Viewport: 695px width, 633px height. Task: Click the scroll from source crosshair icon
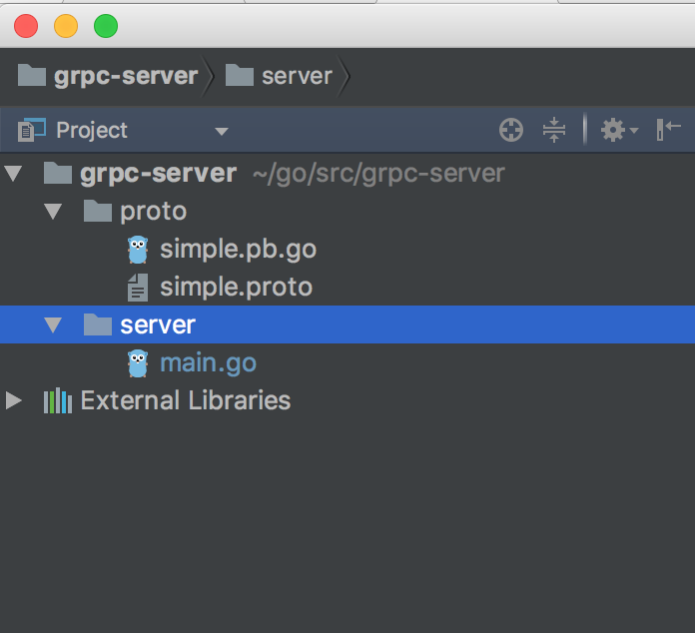pyautogui.click(x=511, y=130)
